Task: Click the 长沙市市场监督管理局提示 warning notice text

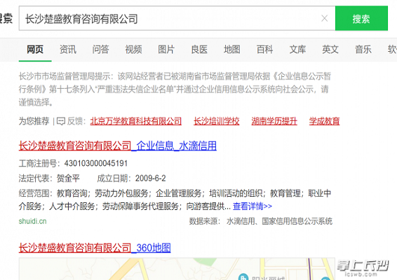Action: pos(175,89)
